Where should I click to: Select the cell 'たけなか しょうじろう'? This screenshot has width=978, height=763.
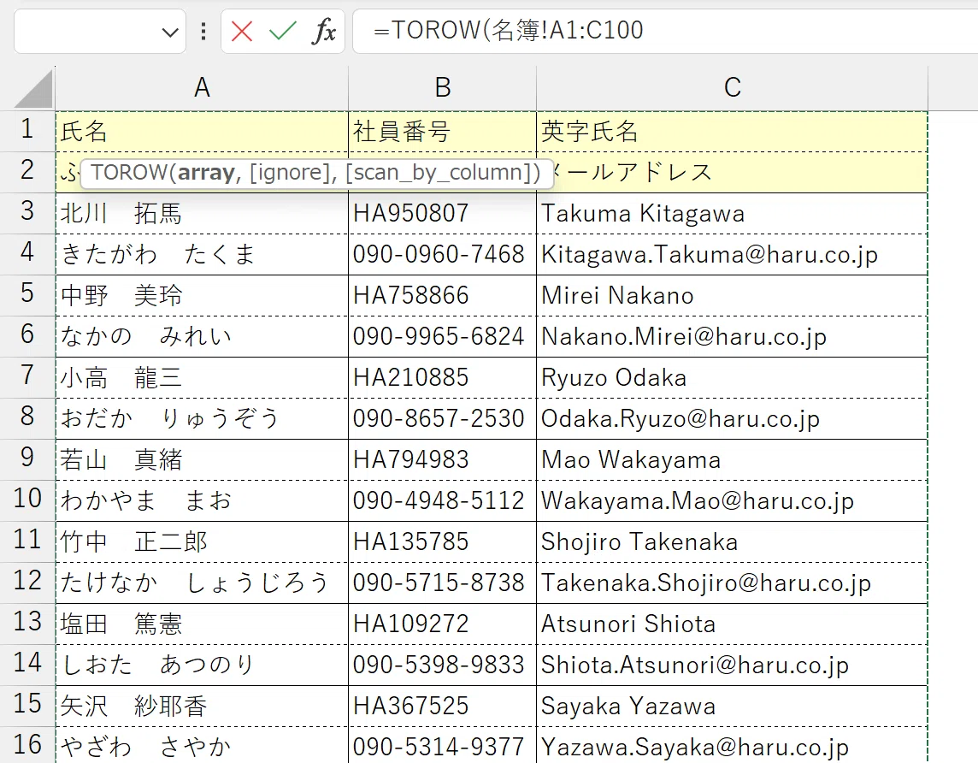(x=202, y=583)
